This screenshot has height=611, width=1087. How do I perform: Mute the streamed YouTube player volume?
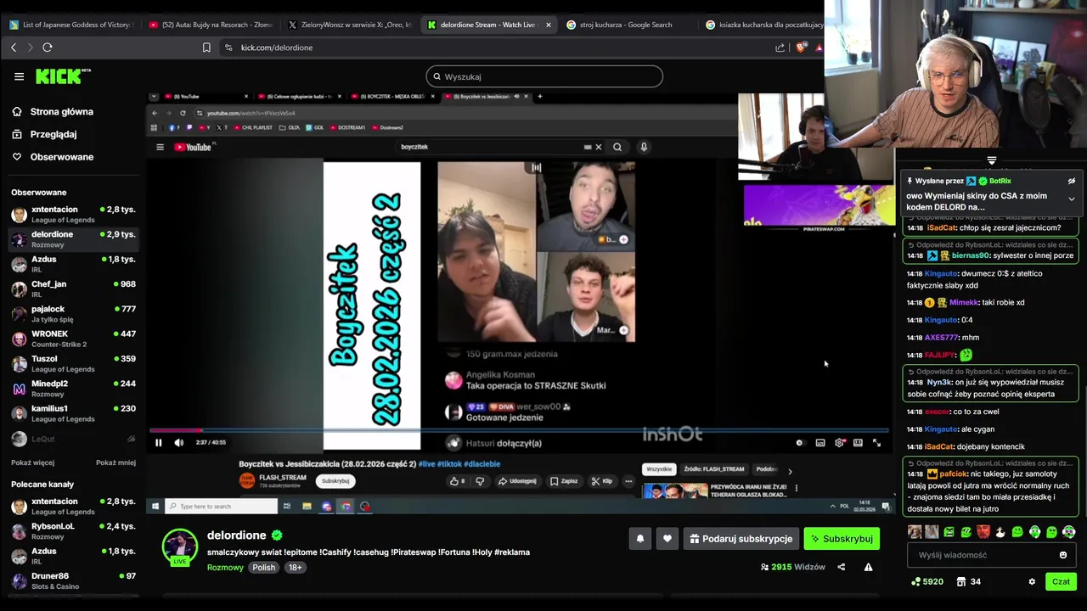(x=178, y=442)
